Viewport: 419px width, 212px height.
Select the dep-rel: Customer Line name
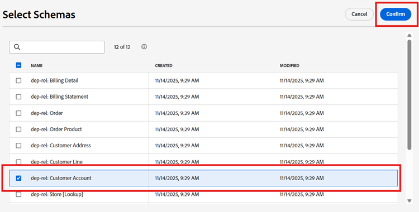pyautogui.click(x=56, y=162)
